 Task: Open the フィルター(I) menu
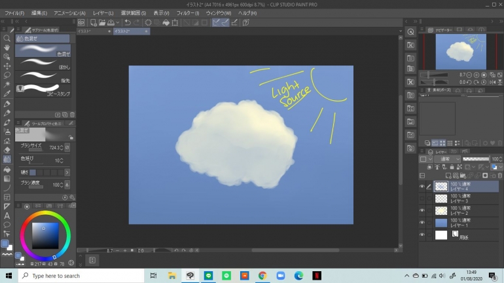click(x=188, y=13)
